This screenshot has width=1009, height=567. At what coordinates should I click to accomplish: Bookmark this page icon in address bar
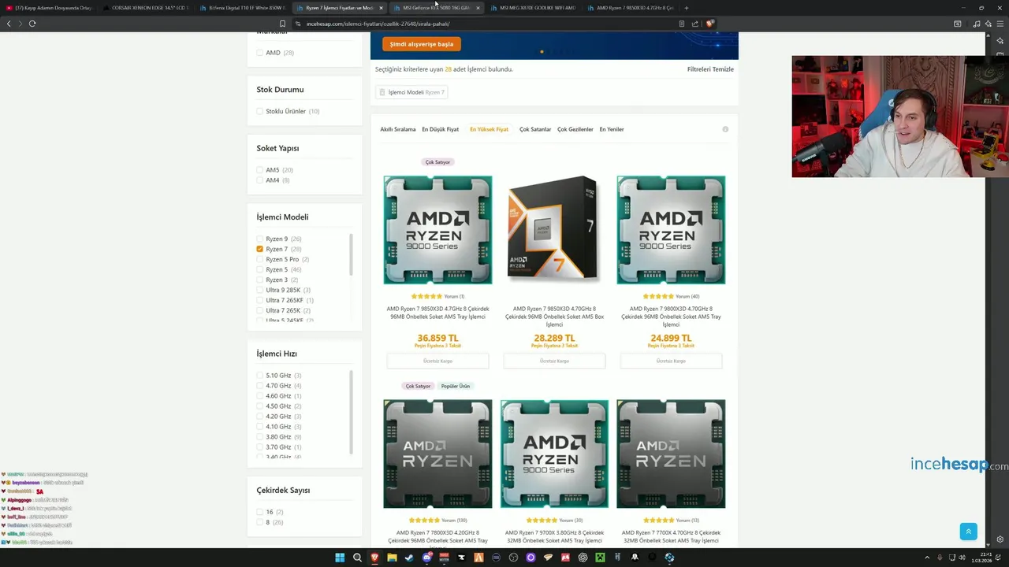pos(282,24)
